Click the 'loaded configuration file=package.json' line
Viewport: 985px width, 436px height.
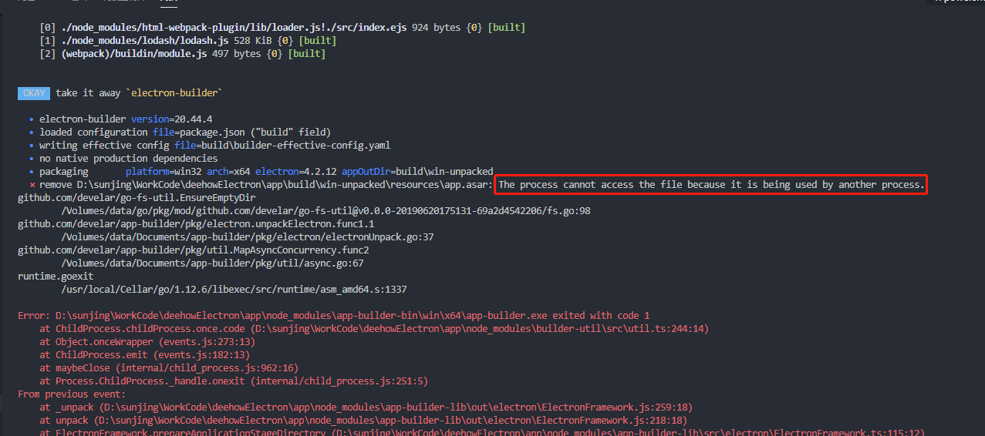(185, 132)
